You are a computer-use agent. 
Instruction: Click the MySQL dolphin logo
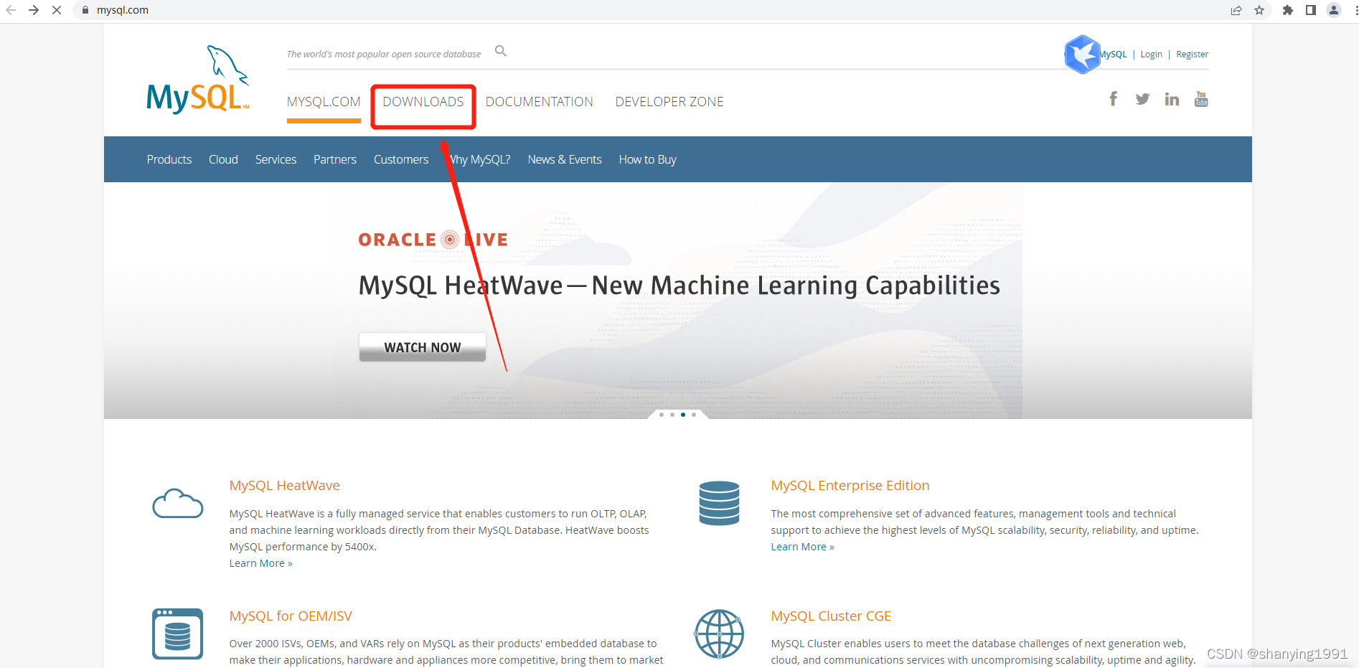pos(198,80)
